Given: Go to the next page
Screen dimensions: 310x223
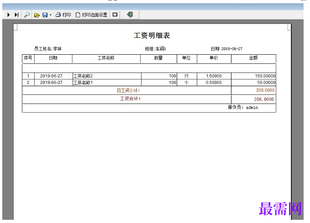Looking at the screenshot, I should (x=8, y=15).
